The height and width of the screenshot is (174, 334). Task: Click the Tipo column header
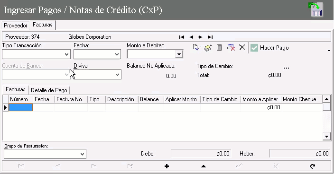96,99
